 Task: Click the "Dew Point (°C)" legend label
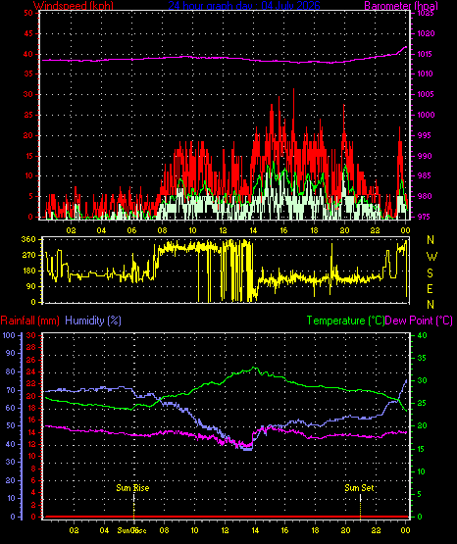pos(419,321)
